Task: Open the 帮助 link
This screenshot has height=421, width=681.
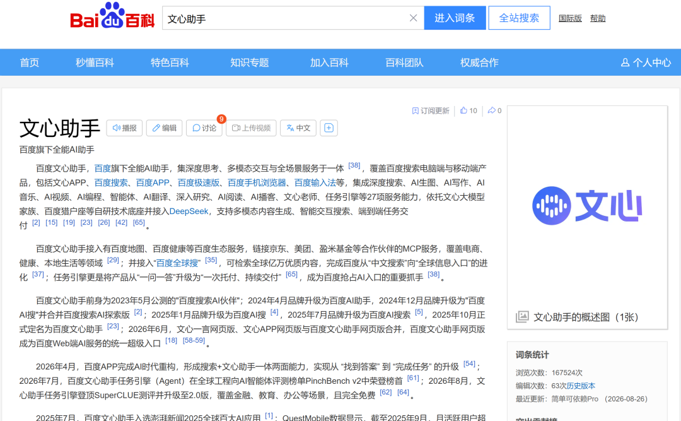Action: (x=598, y=18)
